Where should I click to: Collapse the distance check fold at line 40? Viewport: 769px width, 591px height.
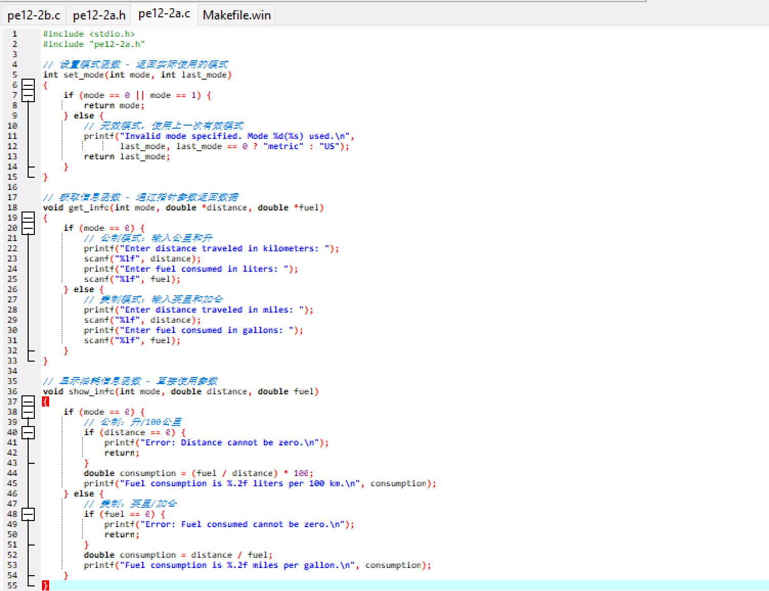coord(28,433)
